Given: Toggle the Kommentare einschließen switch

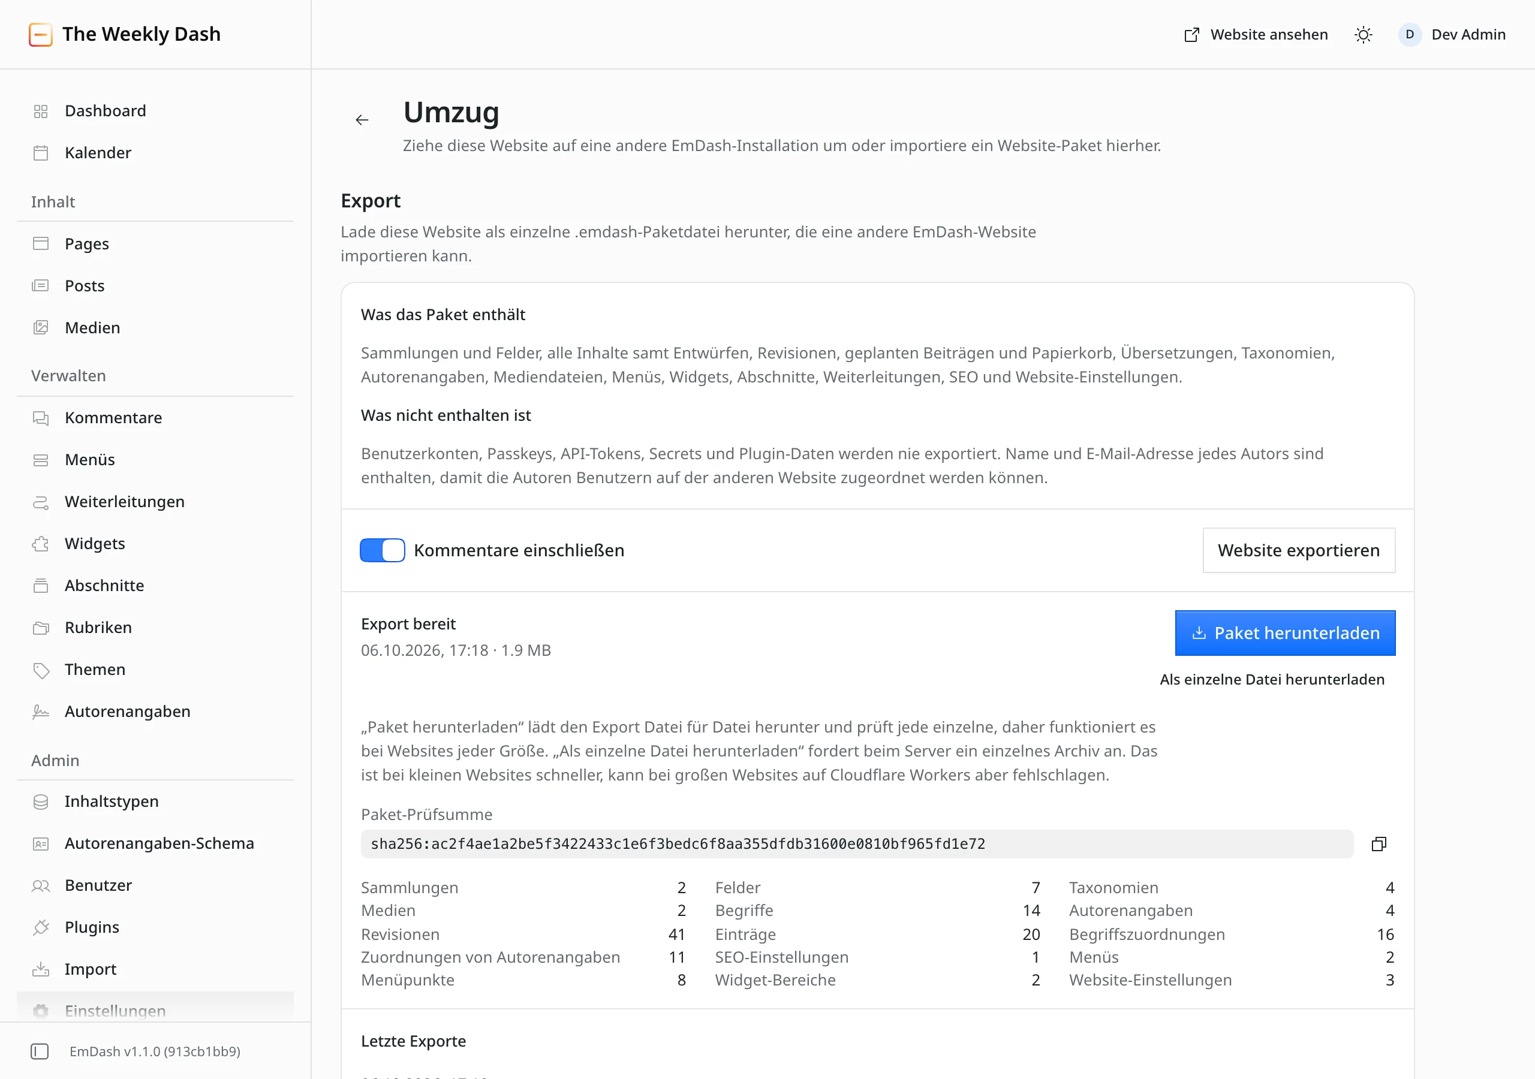Looking at the screenshot, I should tap(383, 550).
